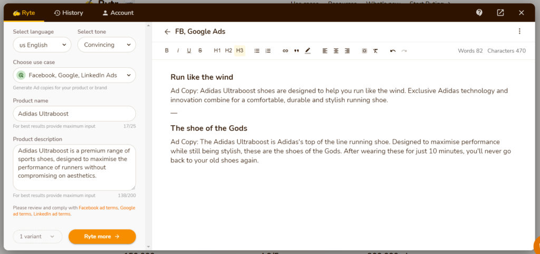540x254 pixels.
Task: Open the Select language dropdown
Action: (x=42, y=45)
